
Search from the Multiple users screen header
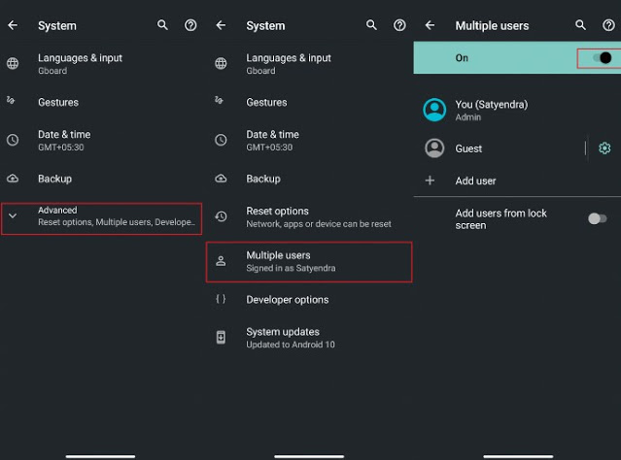tap(580, 25)
